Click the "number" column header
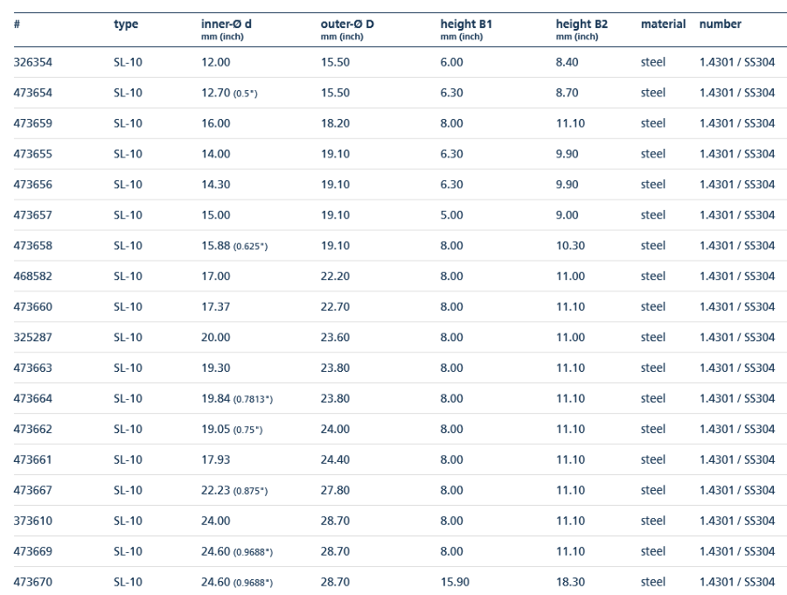This screenshot has width=787, height=595. (x=720, y=24)
